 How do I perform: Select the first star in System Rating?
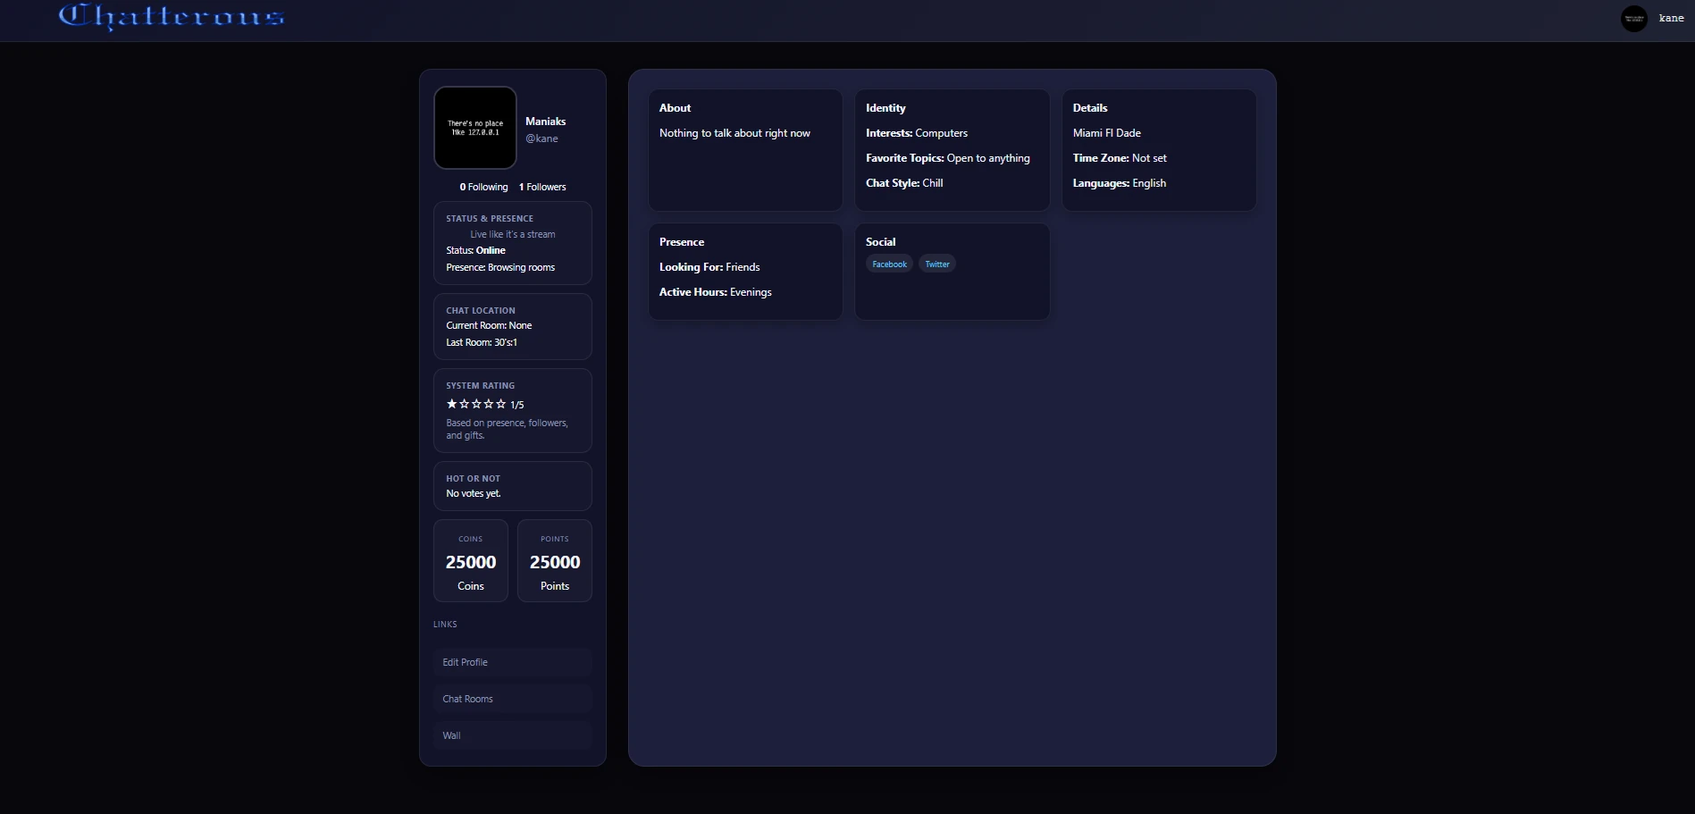tap(450, 404)
